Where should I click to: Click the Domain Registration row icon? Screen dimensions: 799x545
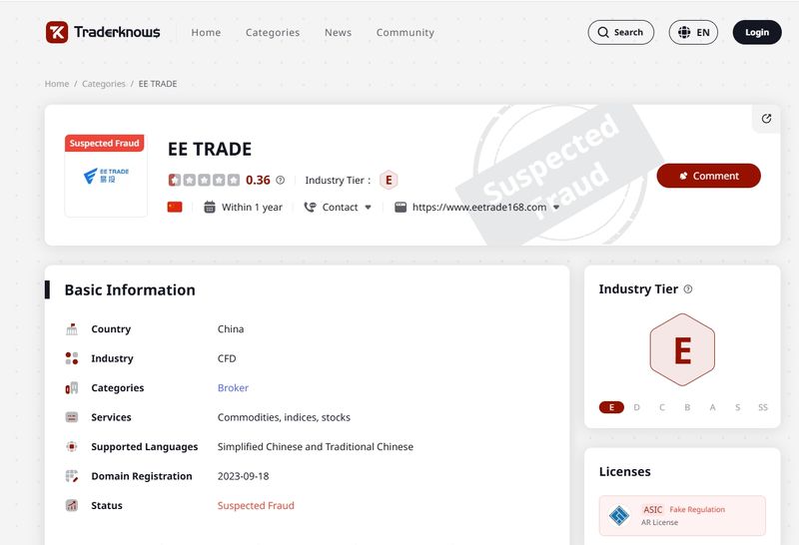(72, 476)
